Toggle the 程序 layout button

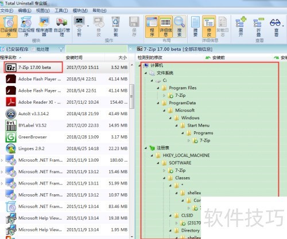tap(152, 26)
